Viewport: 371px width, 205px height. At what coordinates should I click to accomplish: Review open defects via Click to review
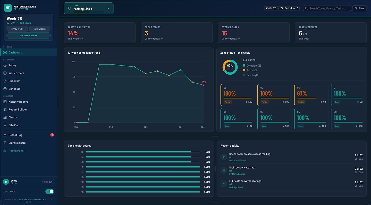coord(154,39)
